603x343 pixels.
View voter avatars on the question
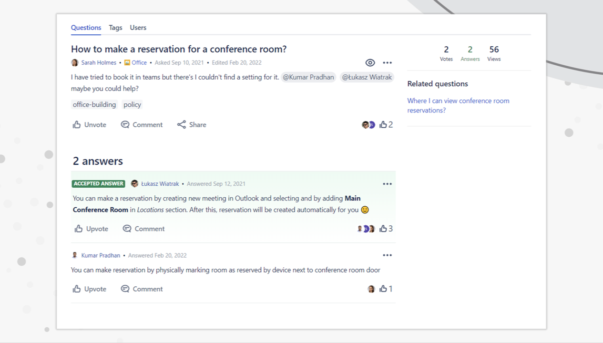coord(368,125)
